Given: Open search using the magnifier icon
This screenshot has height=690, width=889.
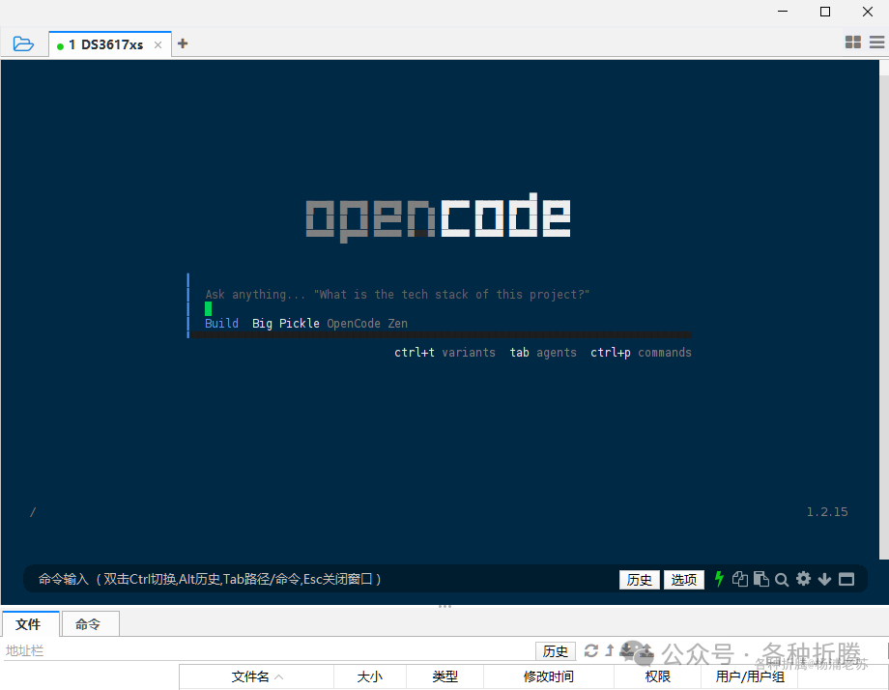Looking at the screenshot, I should (782, 579).
